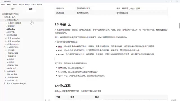
Task: Go to outline entry 技术分享：北凡
Action: coord(9,17)
